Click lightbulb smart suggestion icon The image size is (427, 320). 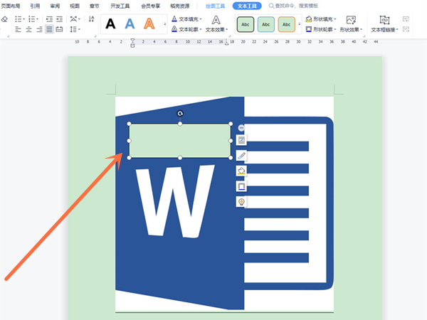pos(241,202)
